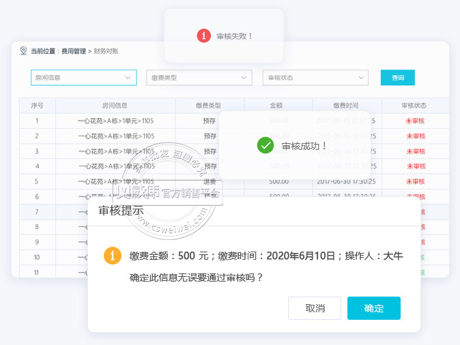Open the 房间信息 dropdown
The width and height of the screenshot is (460, 345).
point(84,78)
